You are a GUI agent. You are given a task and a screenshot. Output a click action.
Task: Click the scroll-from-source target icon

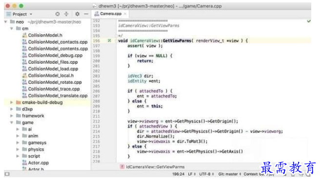(58, 14)
